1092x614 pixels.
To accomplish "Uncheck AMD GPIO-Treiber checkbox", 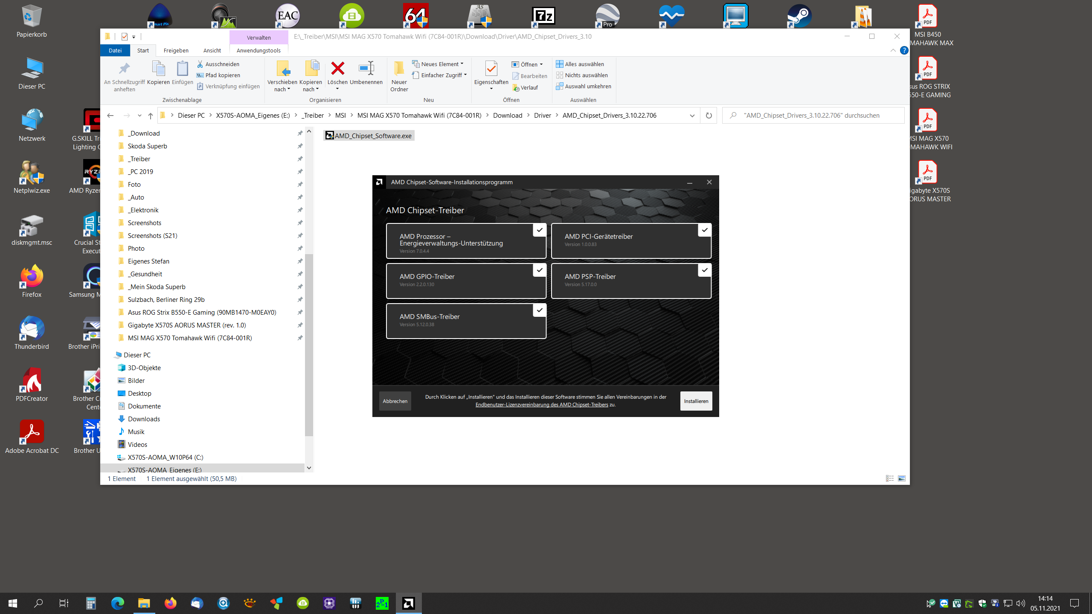I will tap(540, 270).
